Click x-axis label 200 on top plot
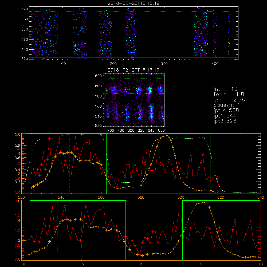267x267 pixels. coord(113,64)
